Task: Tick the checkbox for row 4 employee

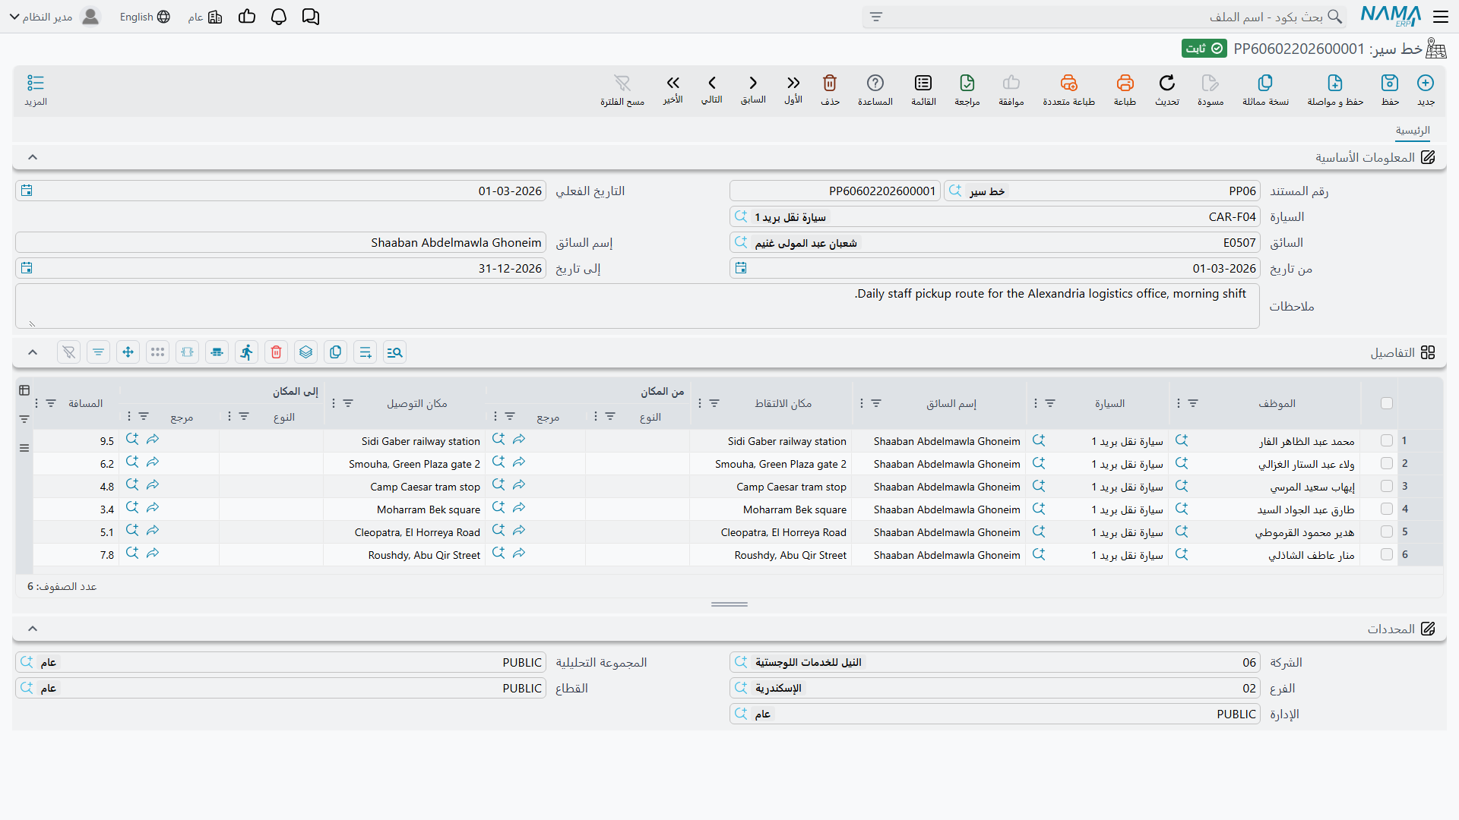Action: 1387,509
